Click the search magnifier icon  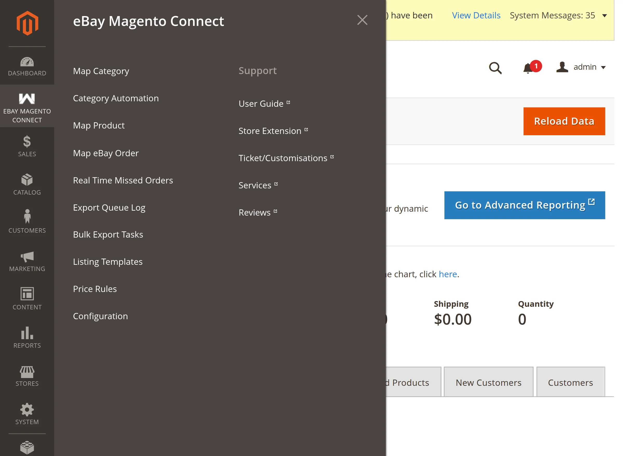tap(496, 68)
